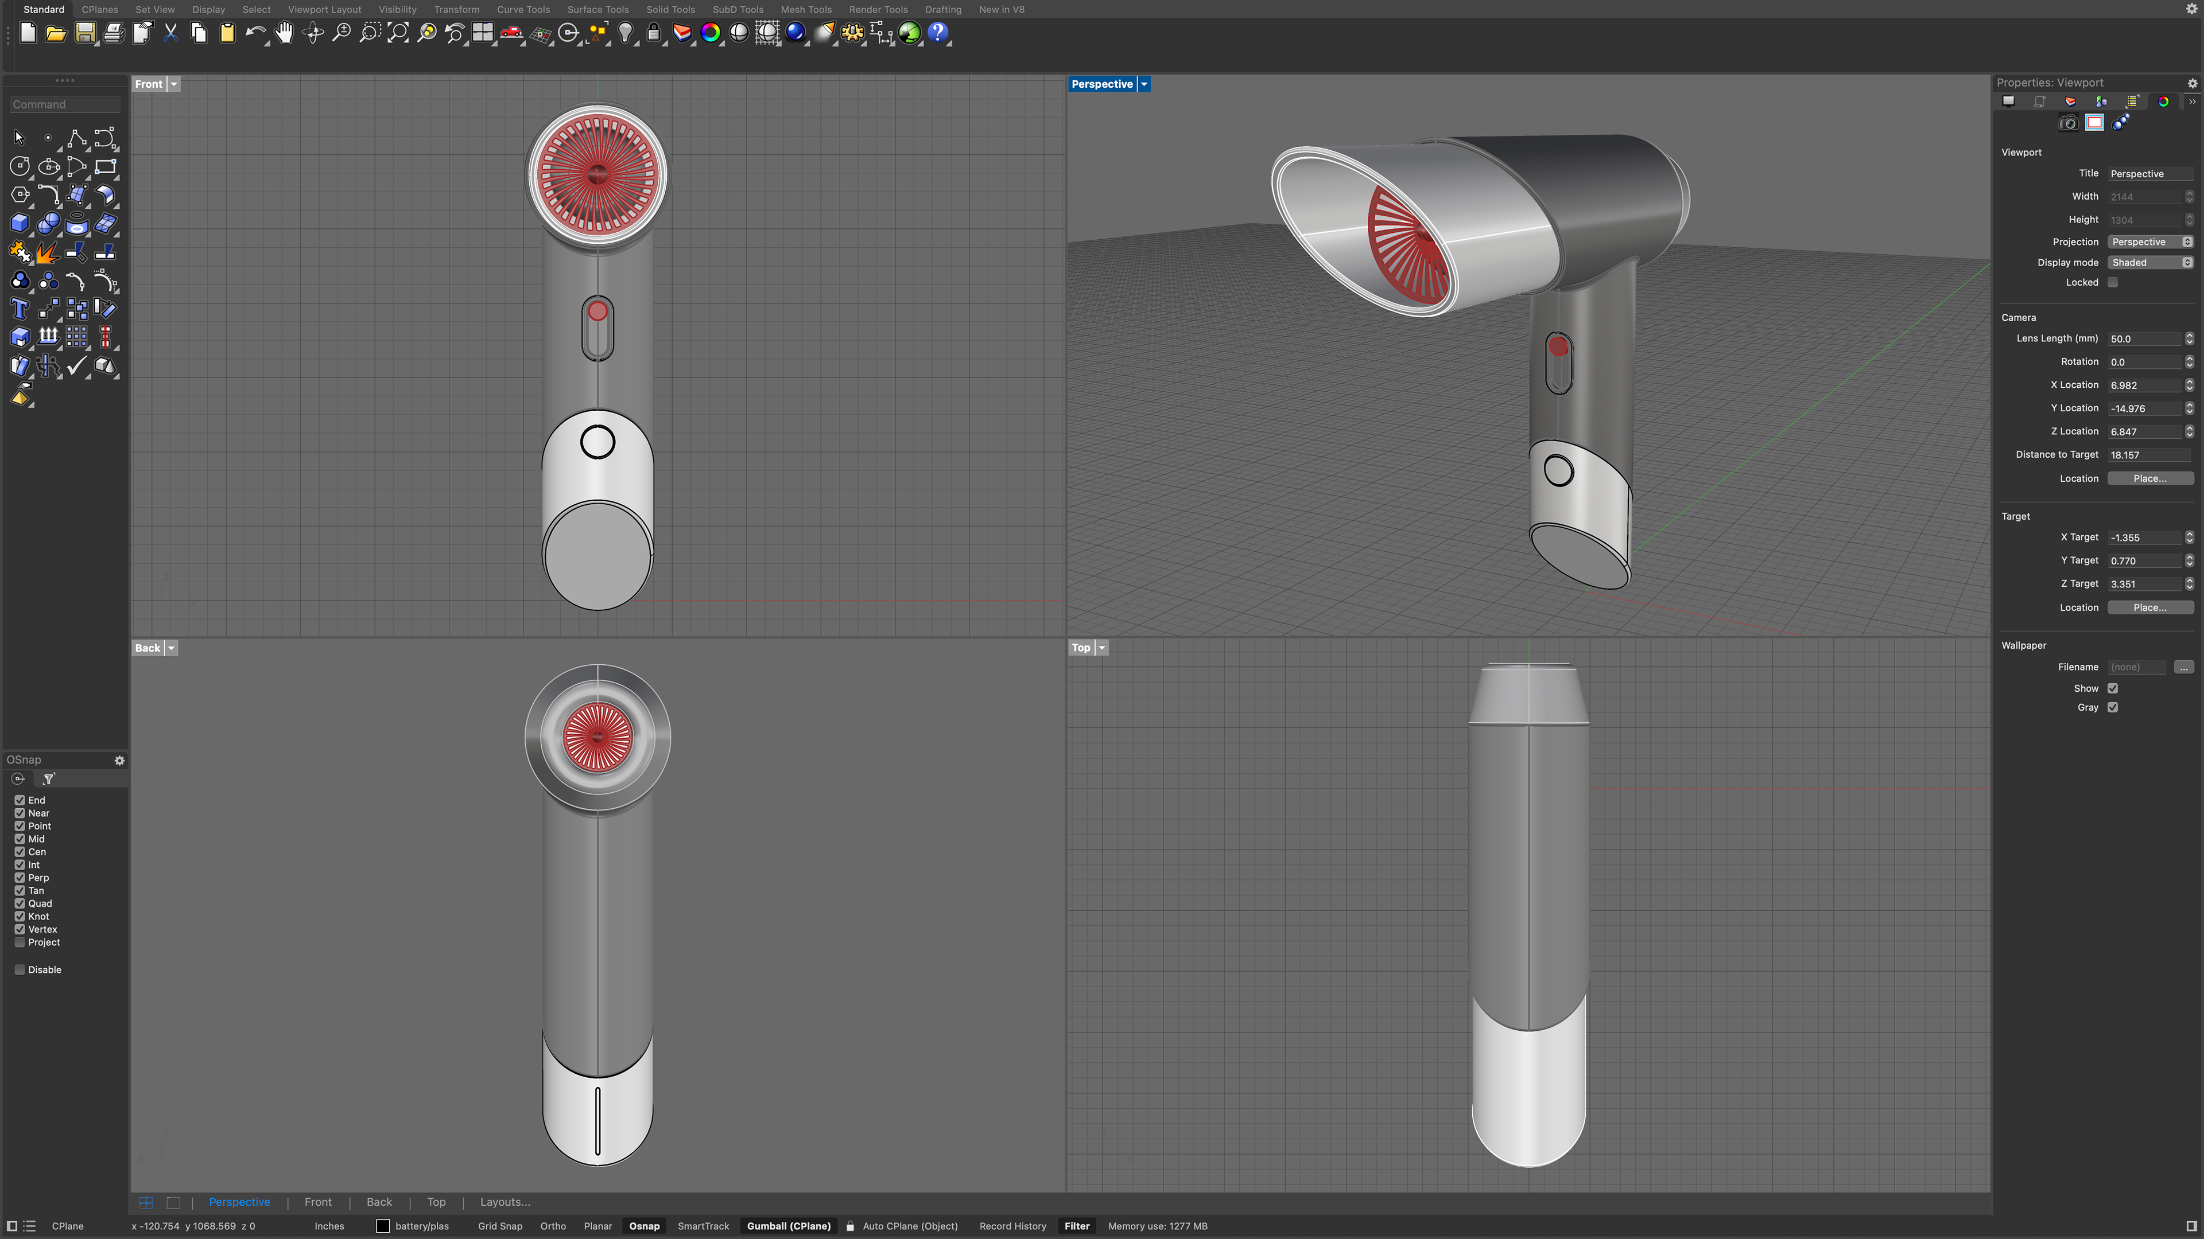
Task: Toggle the Cen osnap checkbox
Action: tap(20, 852)
